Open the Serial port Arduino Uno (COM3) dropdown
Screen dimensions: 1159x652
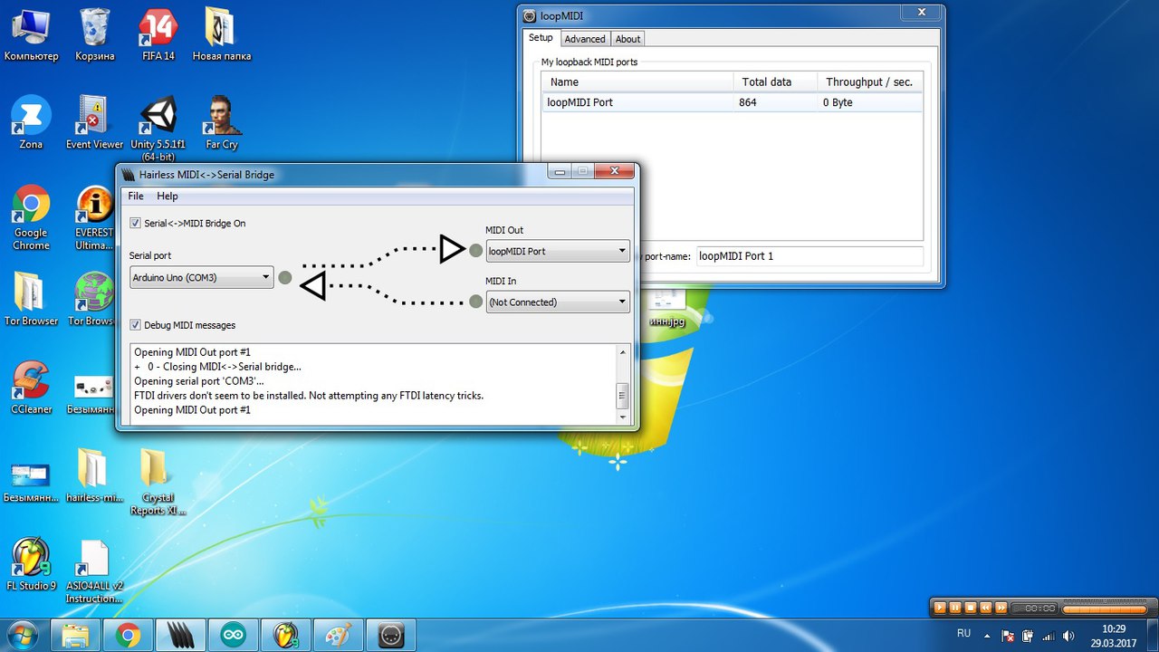point(201,277)
